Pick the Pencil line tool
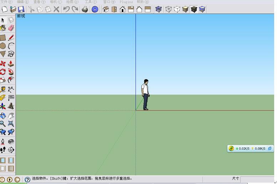Image resolution: width=277 pixels, height=184 pixels. pyautogui.click(x=11, y=37)
